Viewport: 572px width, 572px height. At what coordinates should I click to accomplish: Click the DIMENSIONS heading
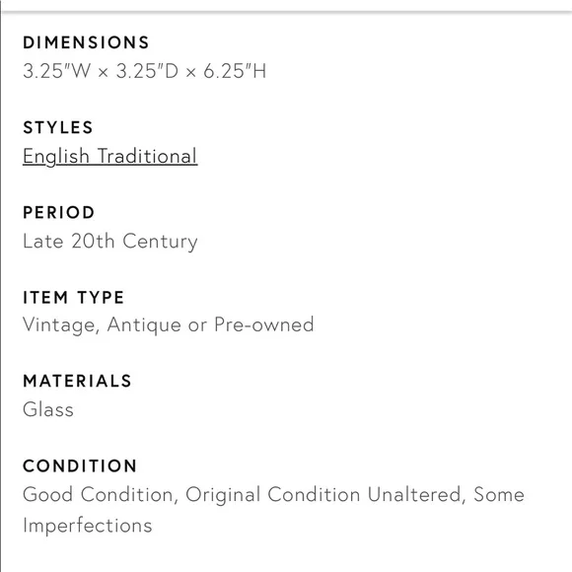pos(86,42)
